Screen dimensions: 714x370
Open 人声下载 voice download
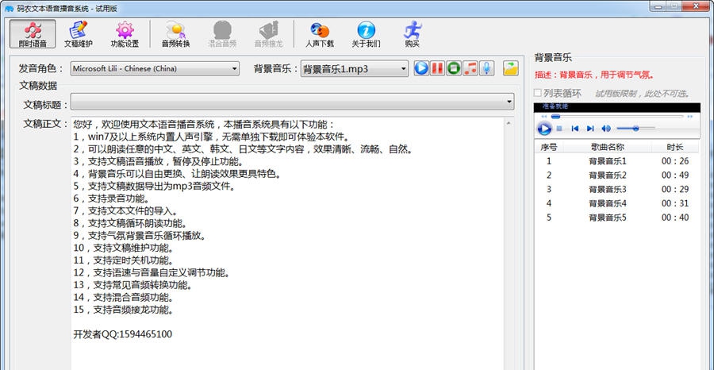(320, 33)
